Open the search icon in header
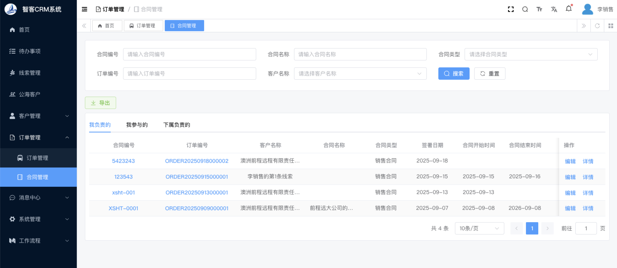617x268 pixels. click(x=525, y=9)
